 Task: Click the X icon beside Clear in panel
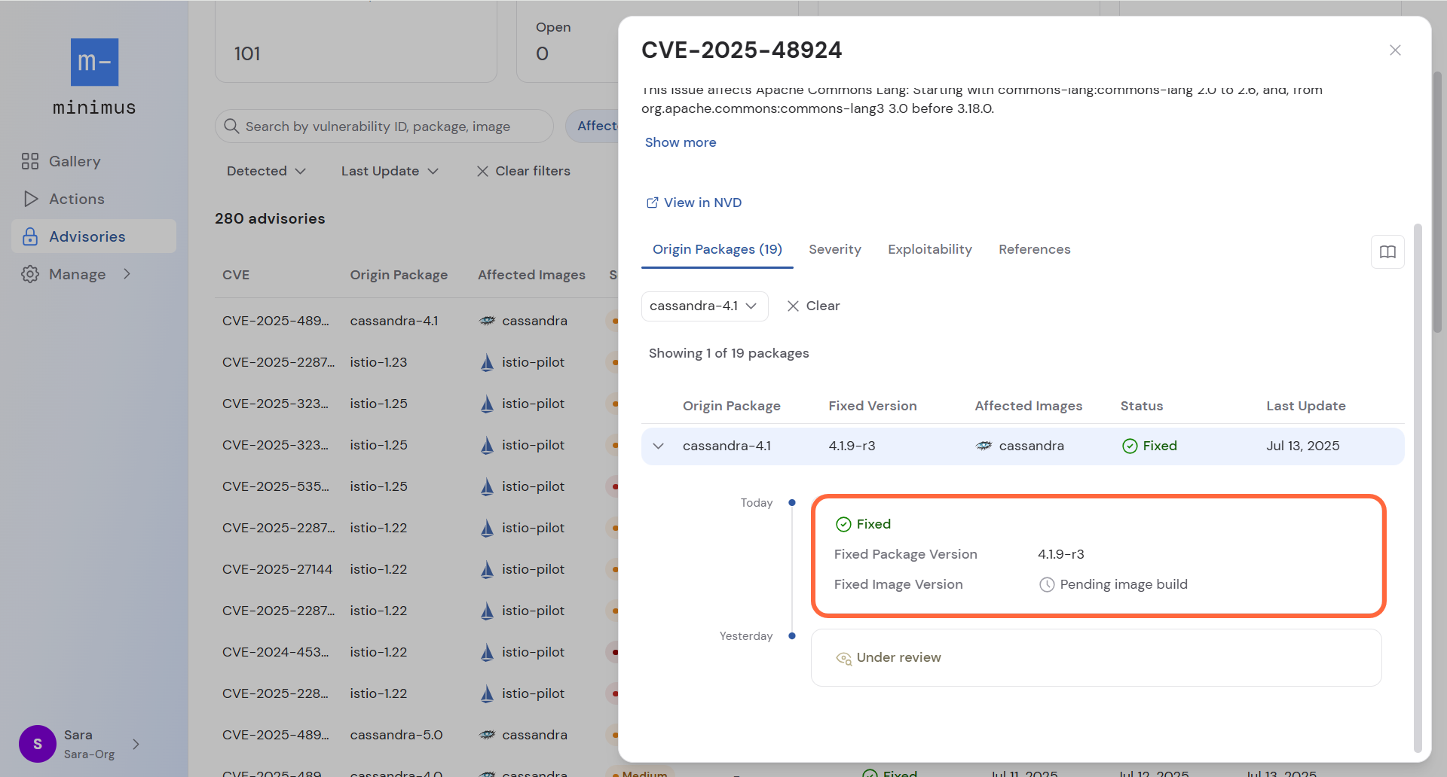[x=793, y=306]
